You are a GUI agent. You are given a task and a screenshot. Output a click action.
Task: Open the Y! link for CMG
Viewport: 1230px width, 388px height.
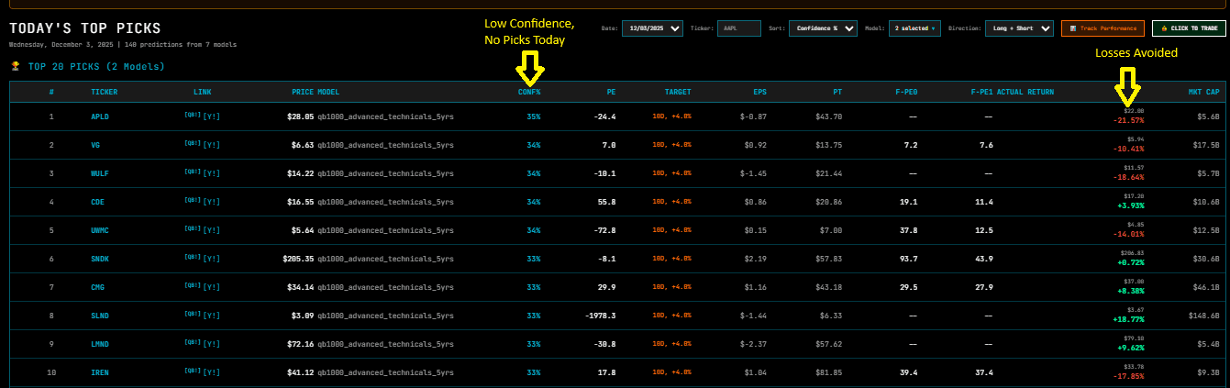point(211,287)
